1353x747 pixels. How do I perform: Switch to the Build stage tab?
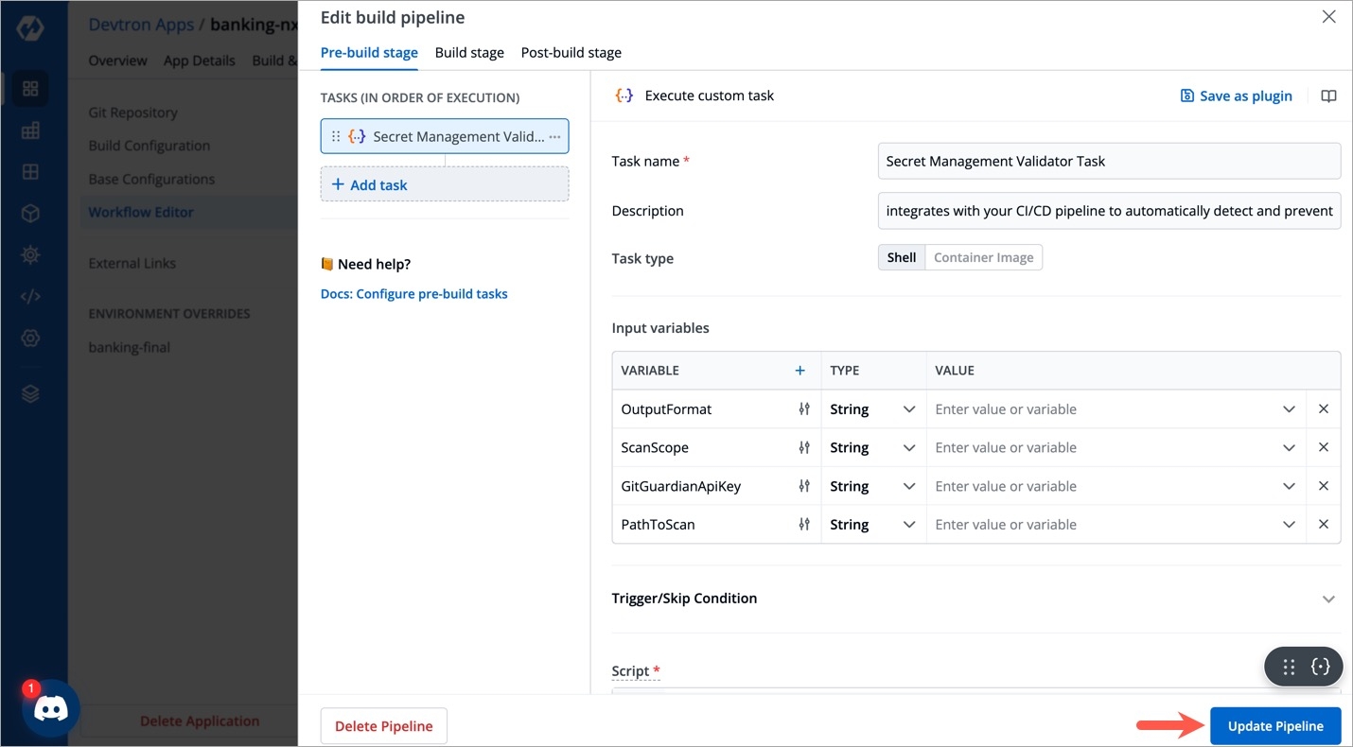point(469,53)
